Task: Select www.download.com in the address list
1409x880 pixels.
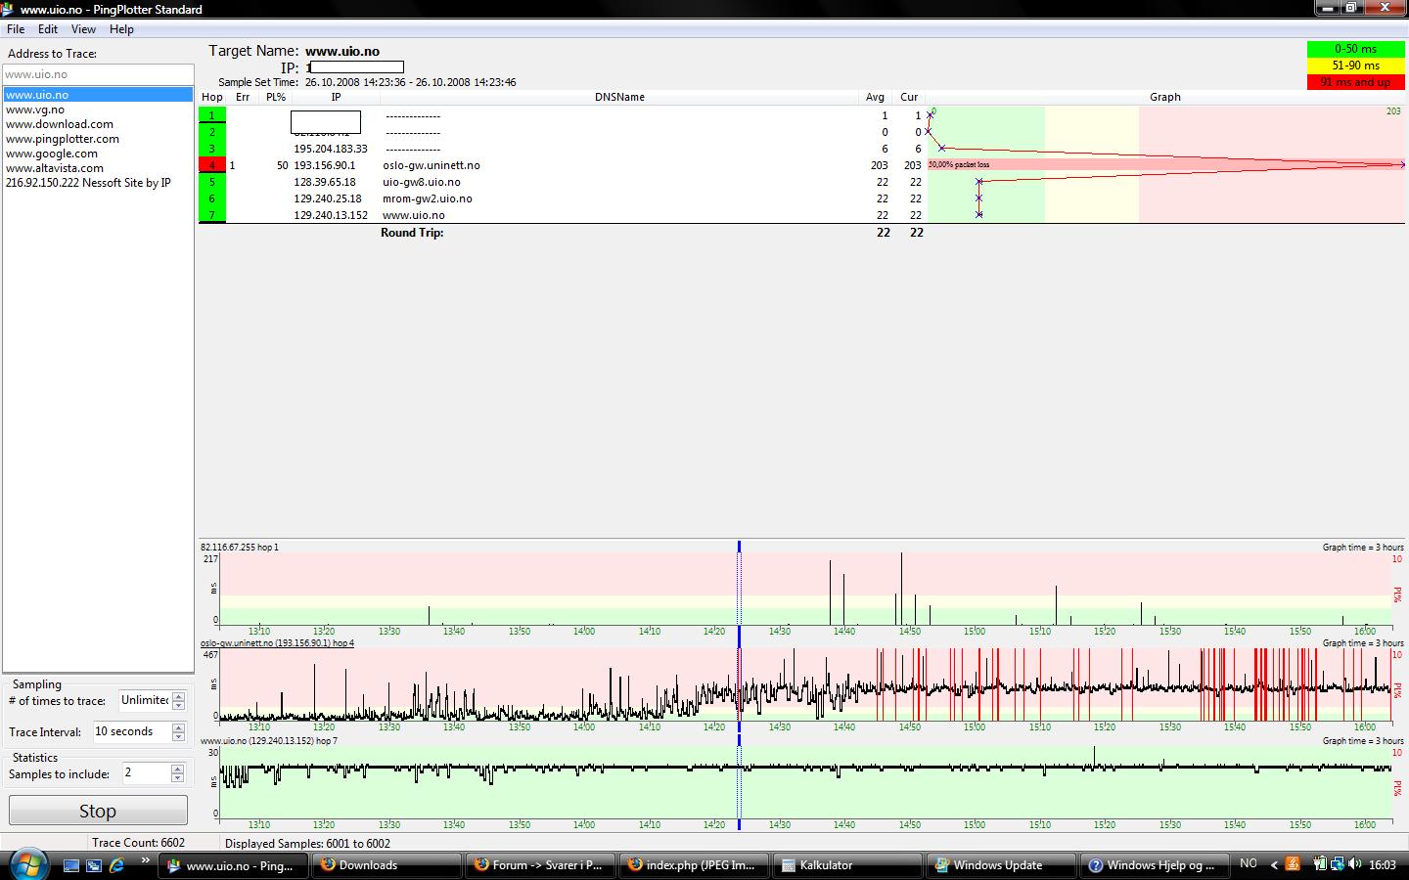Action: (x=60, y=124)
